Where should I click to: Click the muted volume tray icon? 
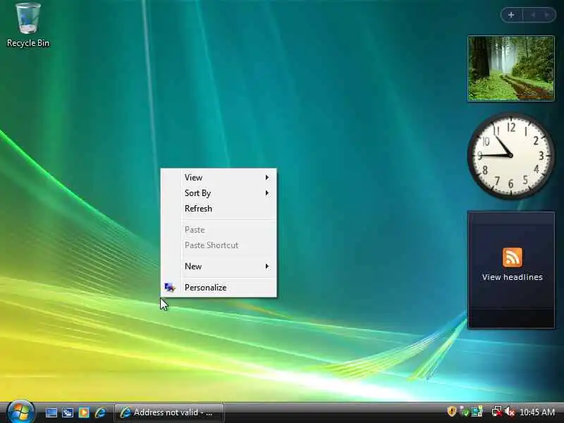pyautogui.click(x=510, y=412)
